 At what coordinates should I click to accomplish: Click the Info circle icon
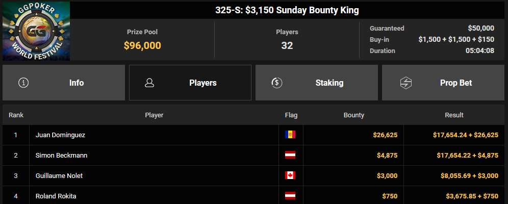coord(23,83)
